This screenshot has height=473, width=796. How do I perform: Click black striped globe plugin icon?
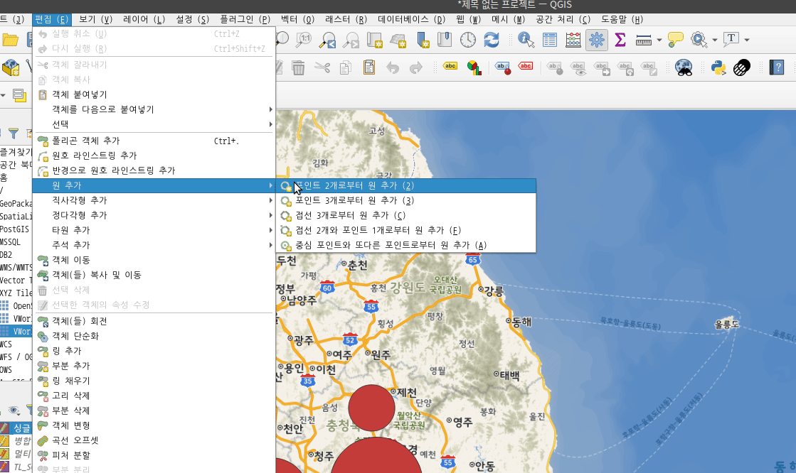point(742,67)
